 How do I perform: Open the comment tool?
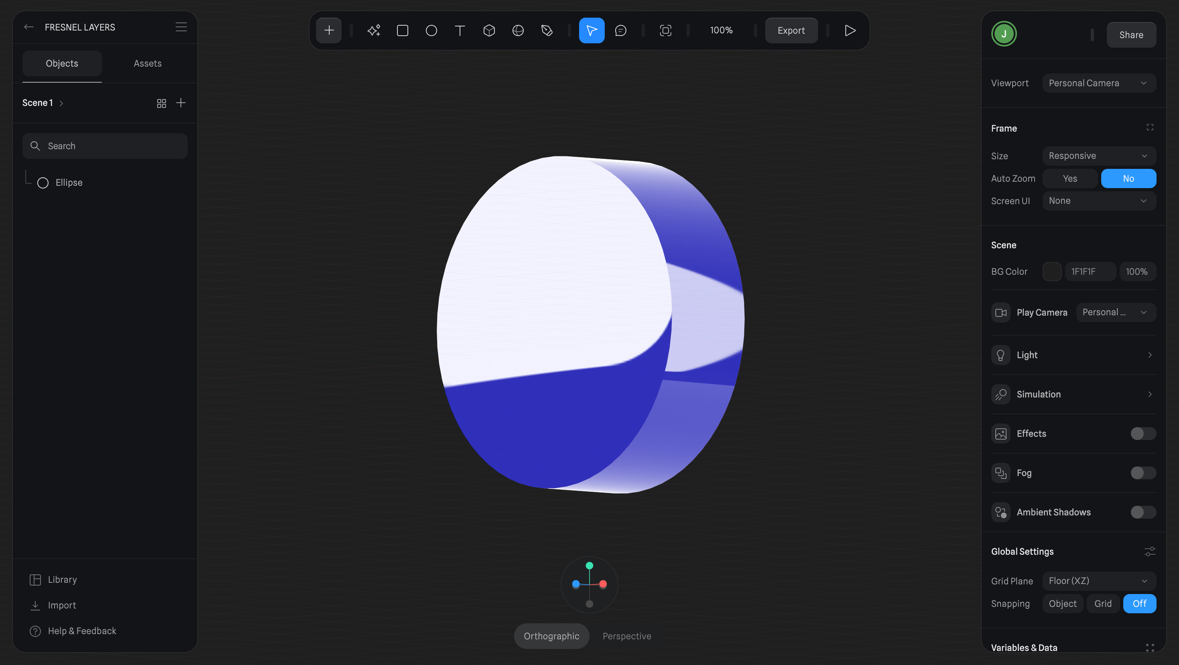point(620,30)
